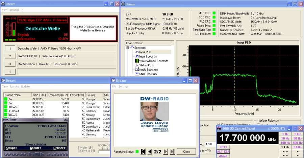Sort stations by Country column
The image size is (304, 158).
(94, 95)
